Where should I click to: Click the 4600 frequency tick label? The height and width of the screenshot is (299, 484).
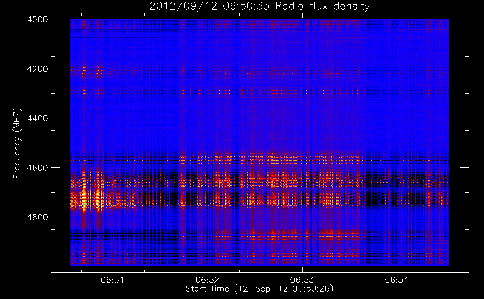pos(37,168)
